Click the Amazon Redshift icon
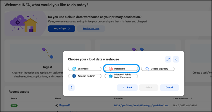The image size is (212, 112). point(74,76)
